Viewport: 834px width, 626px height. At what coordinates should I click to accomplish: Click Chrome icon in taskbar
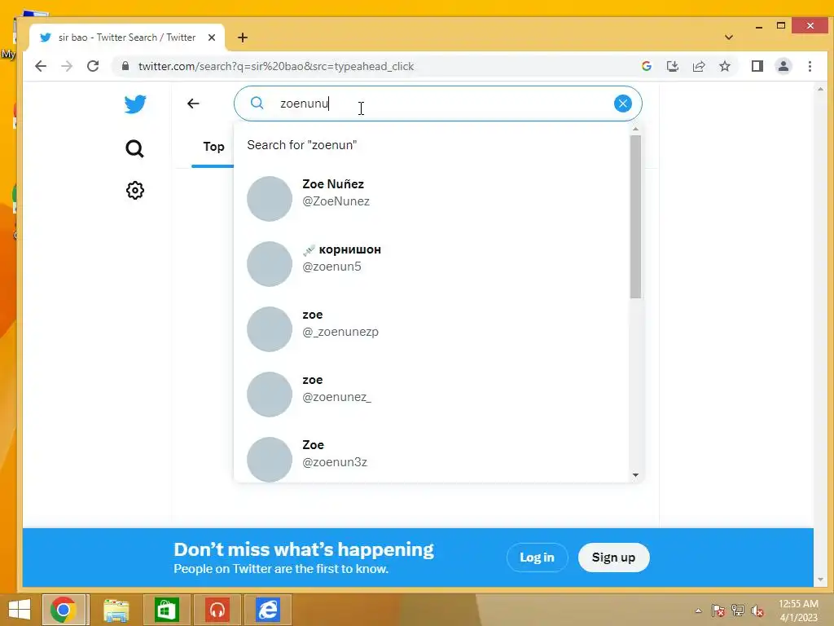64,610
